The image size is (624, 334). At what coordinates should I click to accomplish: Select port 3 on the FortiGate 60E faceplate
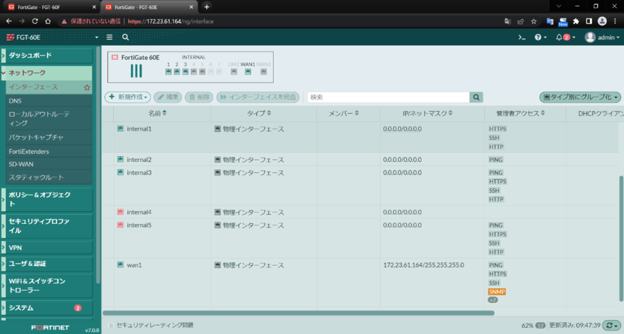(185, 72)
